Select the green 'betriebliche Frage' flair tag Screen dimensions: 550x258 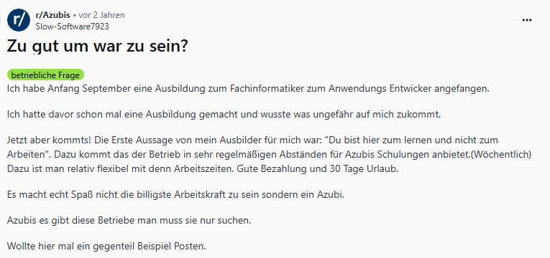pos(45,75)
